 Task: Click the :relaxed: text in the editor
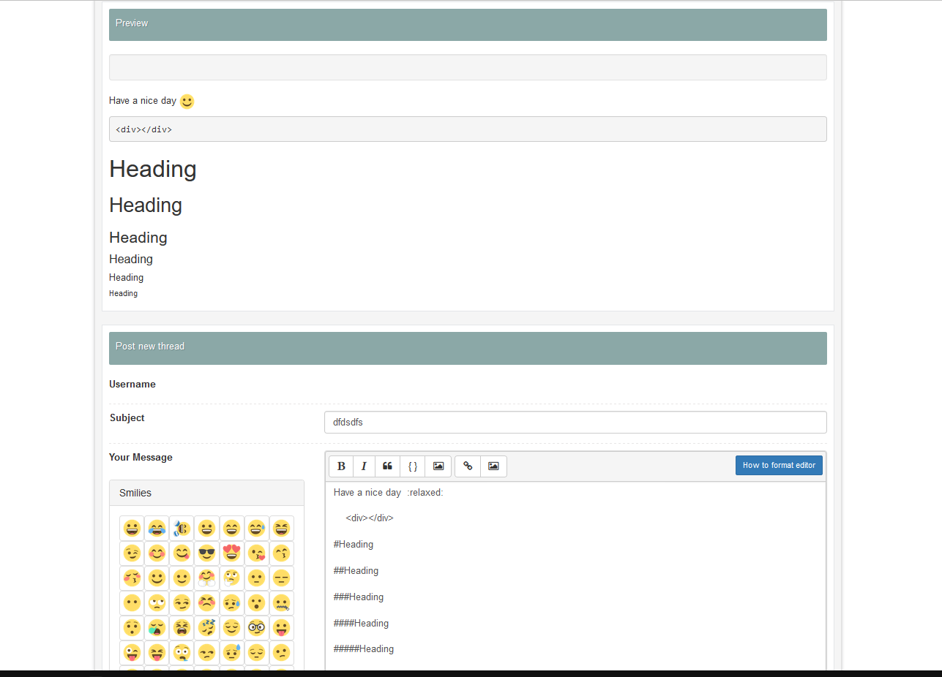coord(425,493)
